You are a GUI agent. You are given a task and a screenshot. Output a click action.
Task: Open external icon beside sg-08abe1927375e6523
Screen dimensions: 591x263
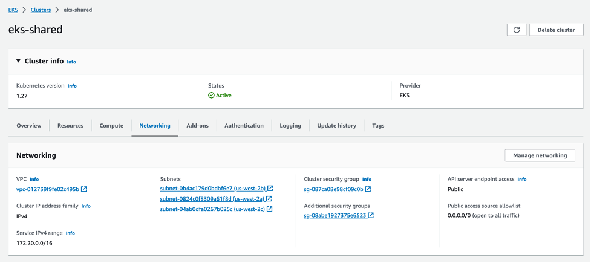pyautogui.click(x=371, y=215)
